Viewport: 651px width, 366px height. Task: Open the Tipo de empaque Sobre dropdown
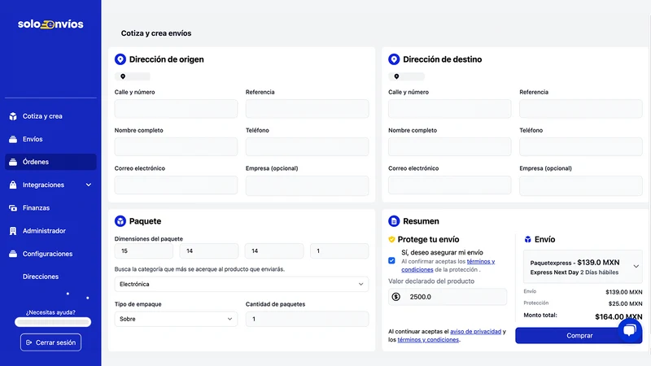(x=176, y=319)
